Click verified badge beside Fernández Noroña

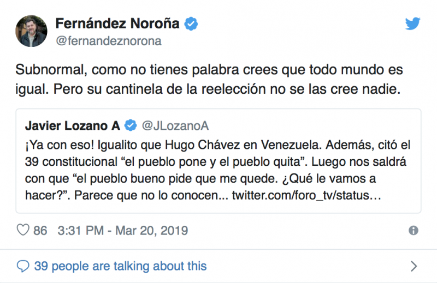pyautogui.click(x=191, y=23)
